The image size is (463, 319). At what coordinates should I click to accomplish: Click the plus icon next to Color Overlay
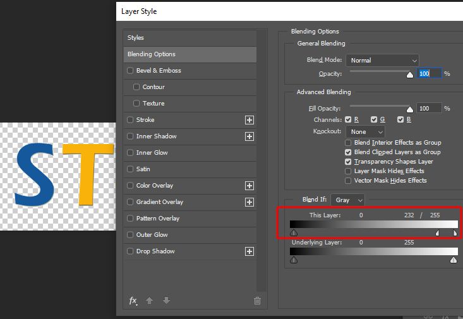(250, 186)
